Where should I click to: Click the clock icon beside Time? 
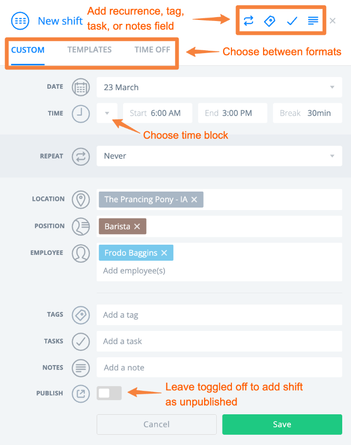click(81, 114)
